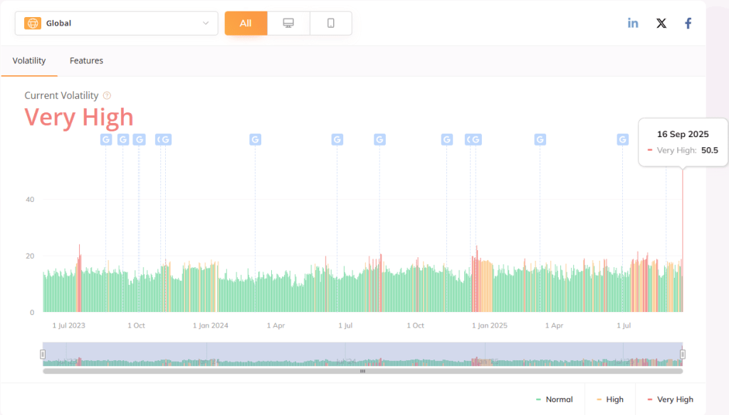Click Google update marker near April 2024
The image size is (729, 415).
(256, 139)
